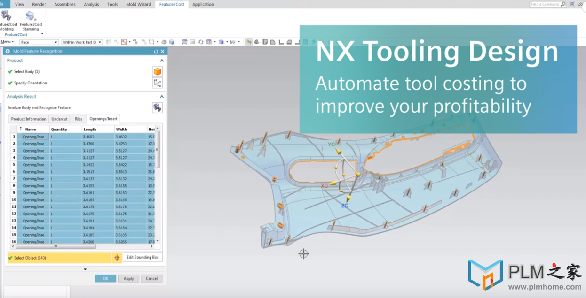Reset the Mold Feature Recognition dialog
The image size is (586, 298).
click(156, 51)
